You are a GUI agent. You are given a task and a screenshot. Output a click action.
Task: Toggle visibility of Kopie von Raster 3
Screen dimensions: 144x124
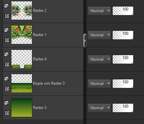(x=7, y=89)
